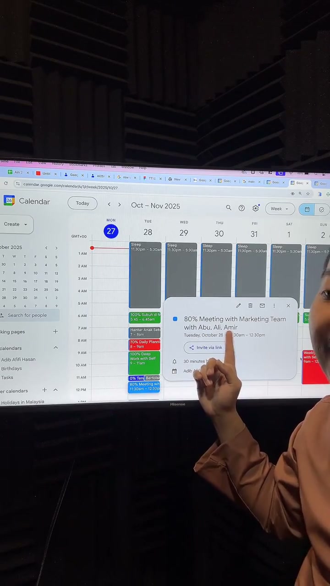Open '100% Deep Work with Self' event

[144, 363]
